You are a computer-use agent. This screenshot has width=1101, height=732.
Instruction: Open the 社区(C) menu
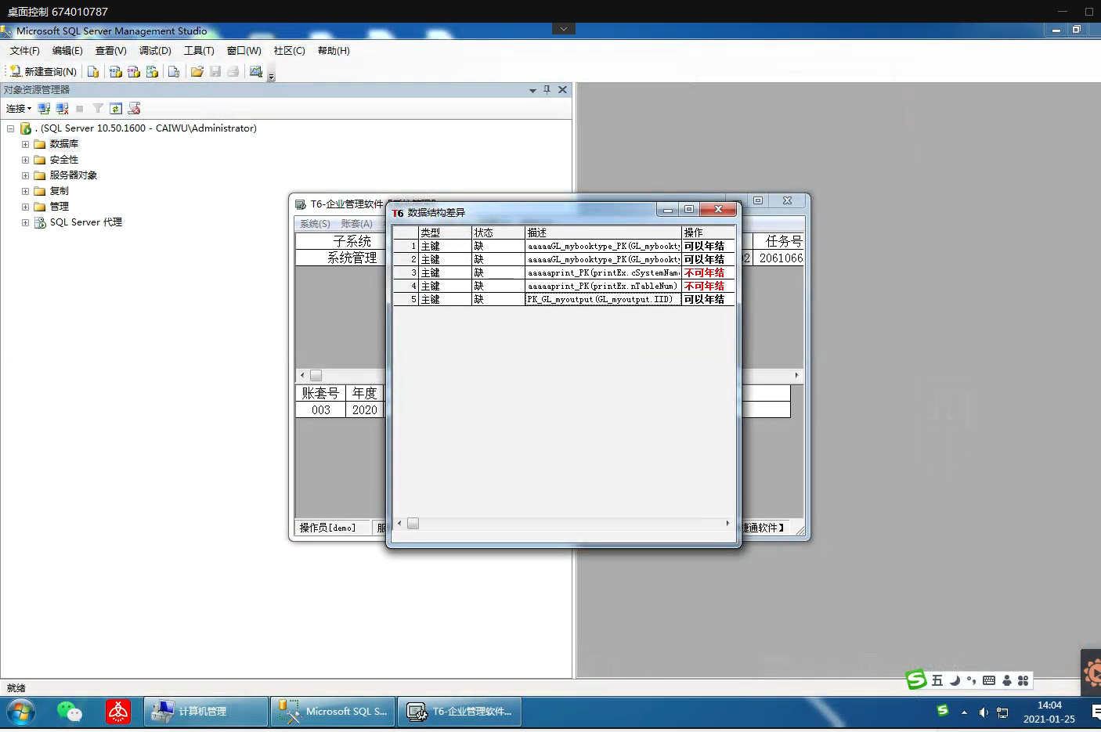(x=290, y=51)
